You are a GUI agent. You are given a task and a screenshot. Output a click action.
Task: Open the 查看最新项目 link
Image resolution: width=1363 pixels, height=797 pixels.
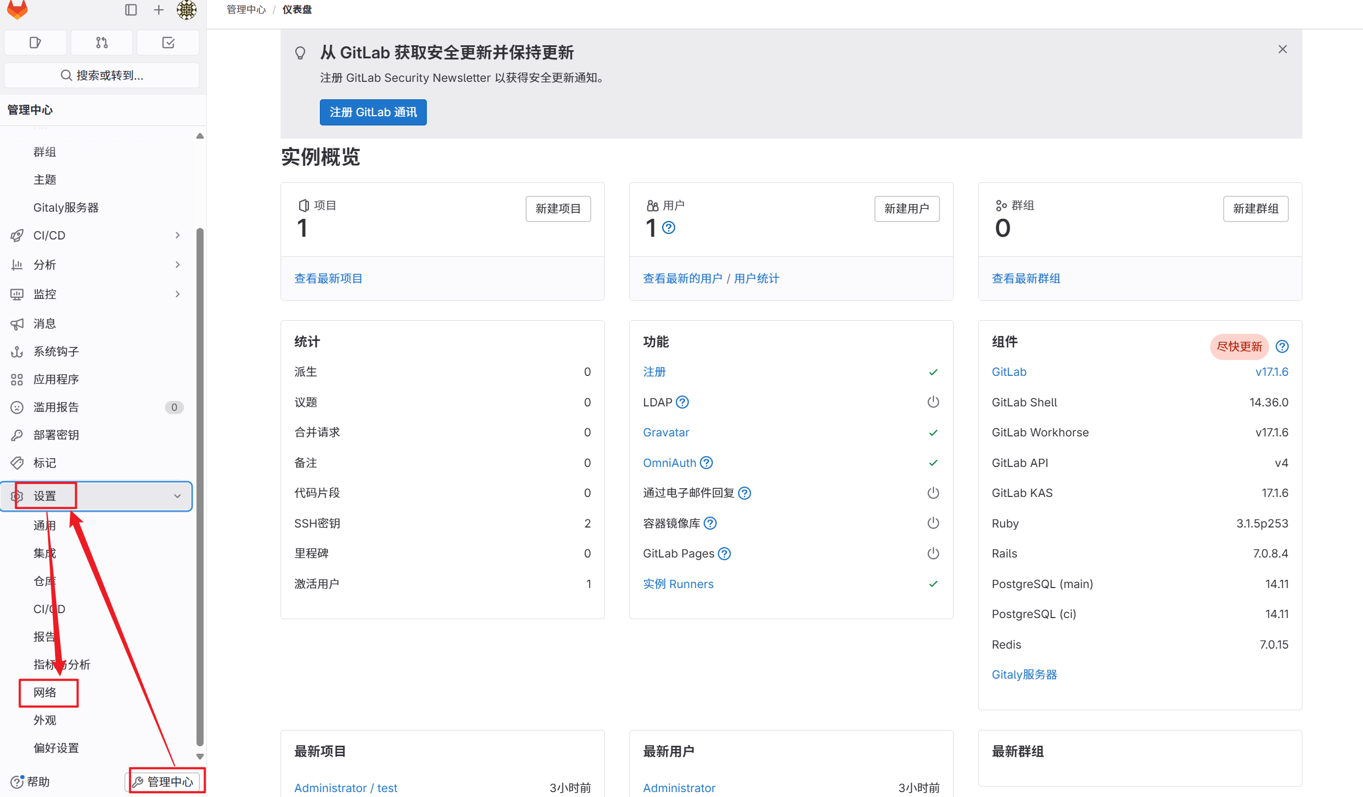click(x=328, y=279)
